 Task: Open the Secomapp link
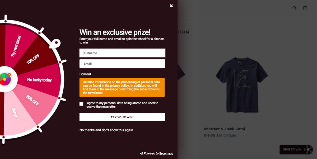pyautogui.click(x=166, y=153)
